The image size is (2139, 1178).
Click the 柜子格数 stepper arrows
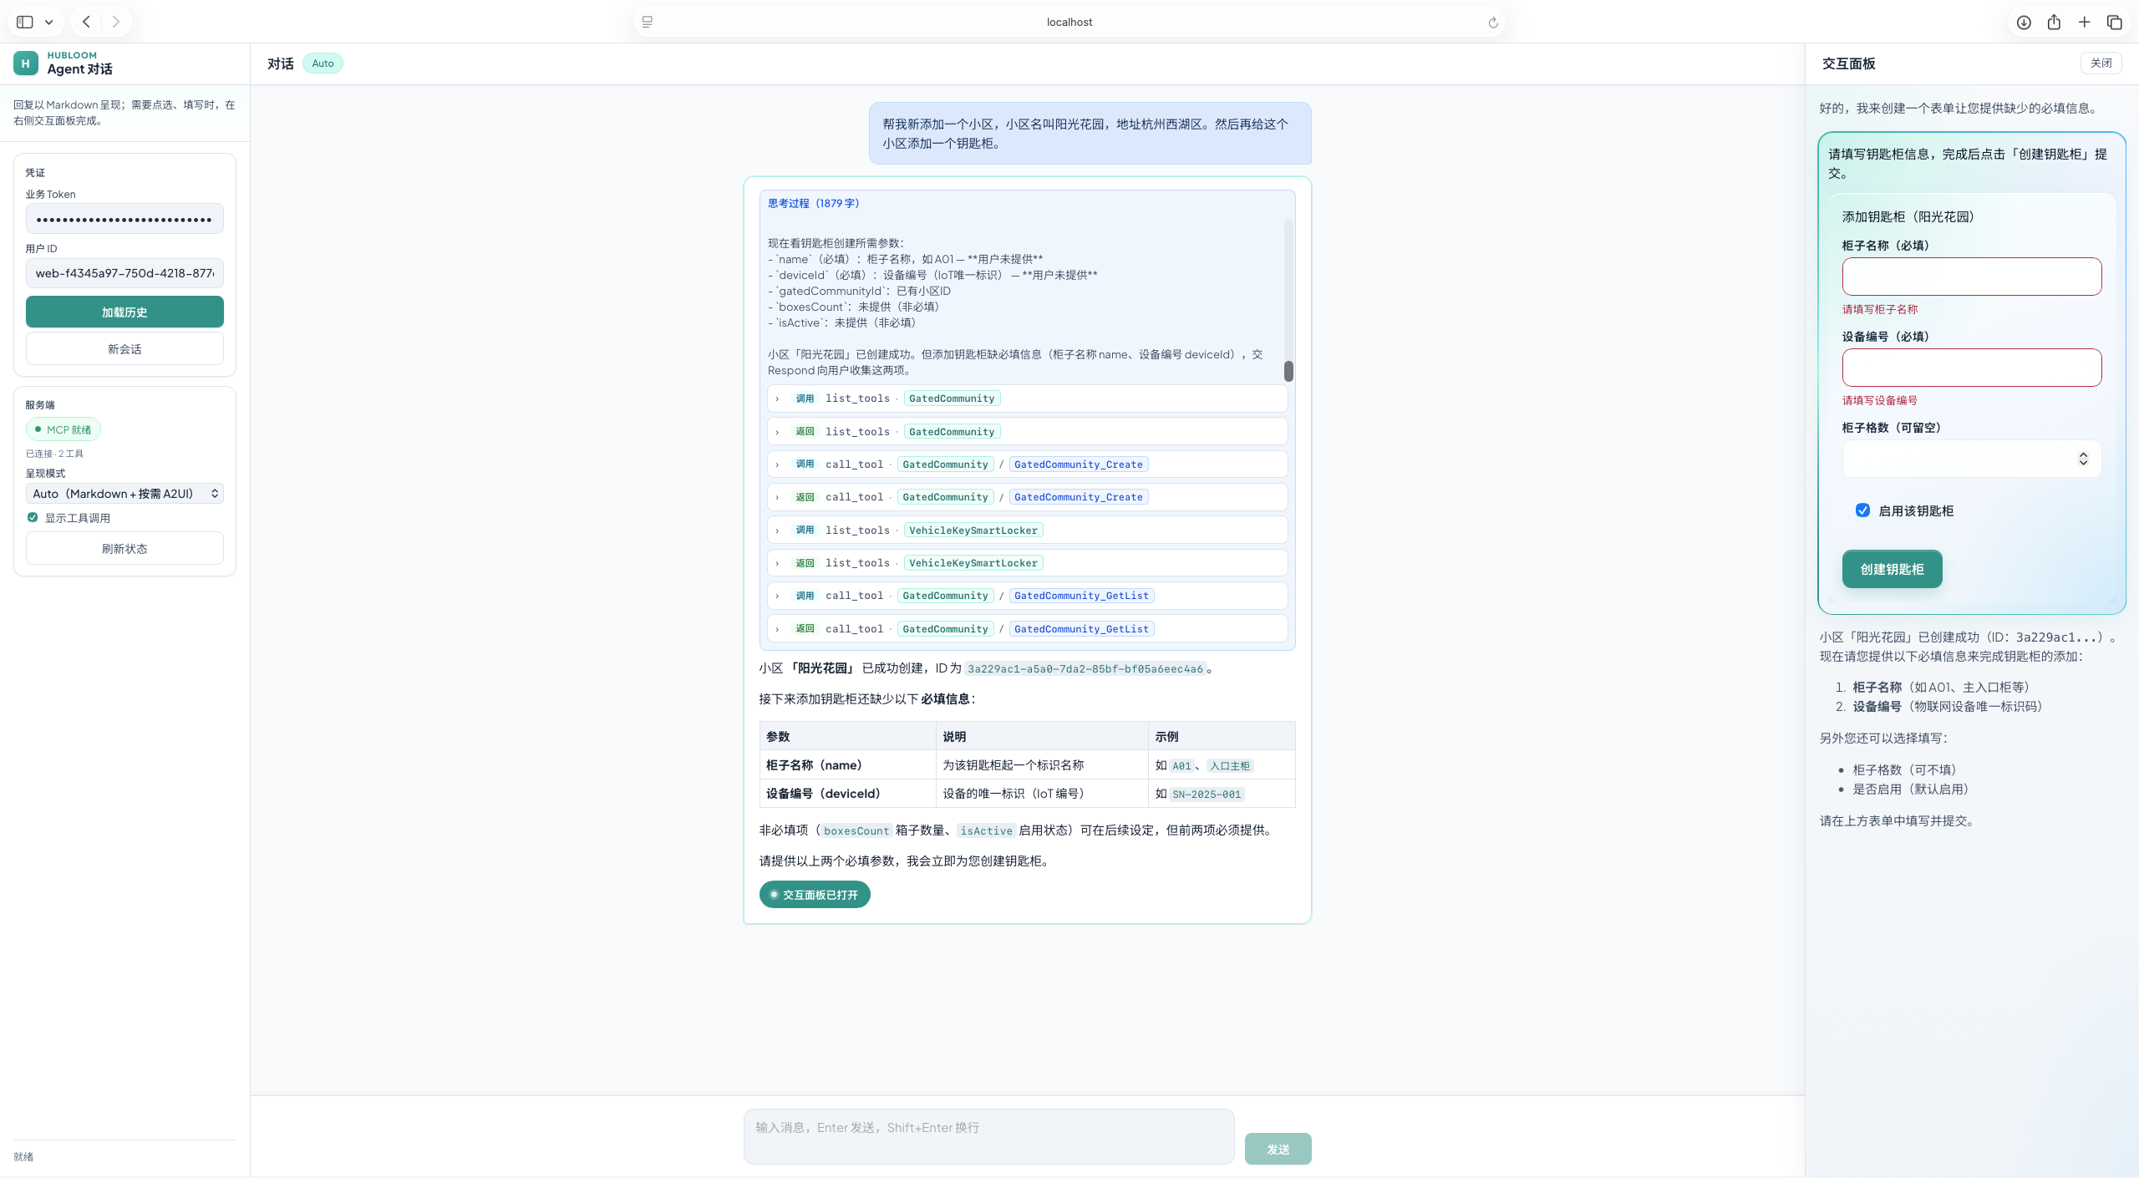tap(2083, 459)
